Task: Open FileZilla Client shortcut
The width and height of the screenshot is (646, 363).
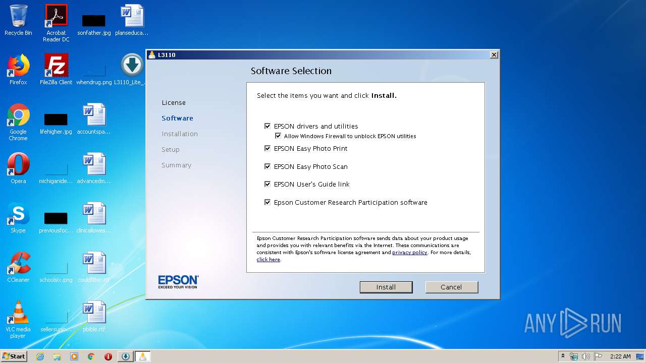Action: (x=56, y=70)
